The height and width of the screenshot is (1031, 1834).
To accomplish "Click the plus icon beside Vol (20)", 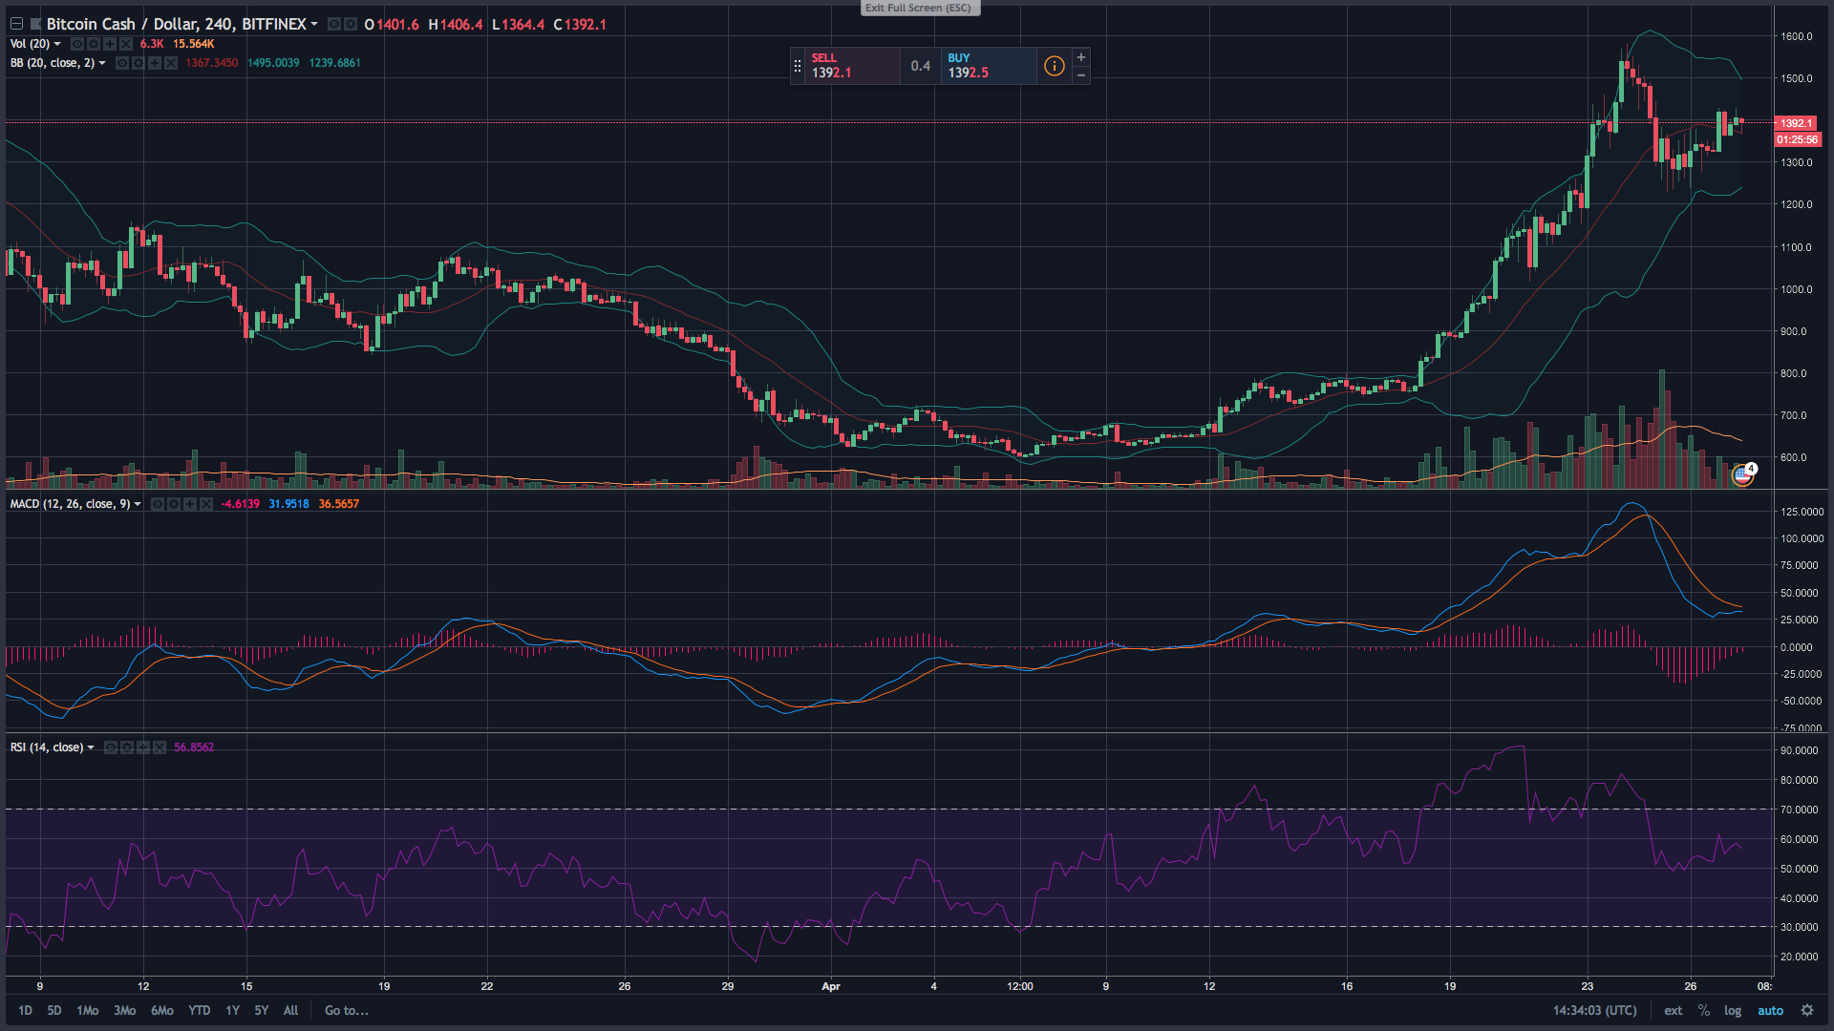I will [x=110, y=44].
